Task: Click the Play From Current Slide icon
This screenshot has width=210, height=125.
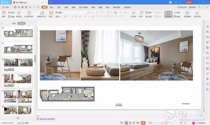Action: 29,13
